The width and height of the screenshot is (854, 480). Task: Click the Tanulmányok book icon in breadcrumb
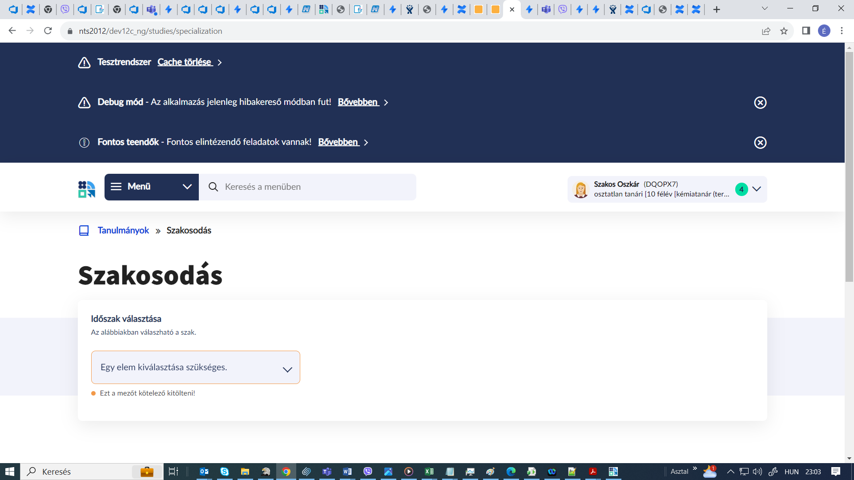point(84,231)
